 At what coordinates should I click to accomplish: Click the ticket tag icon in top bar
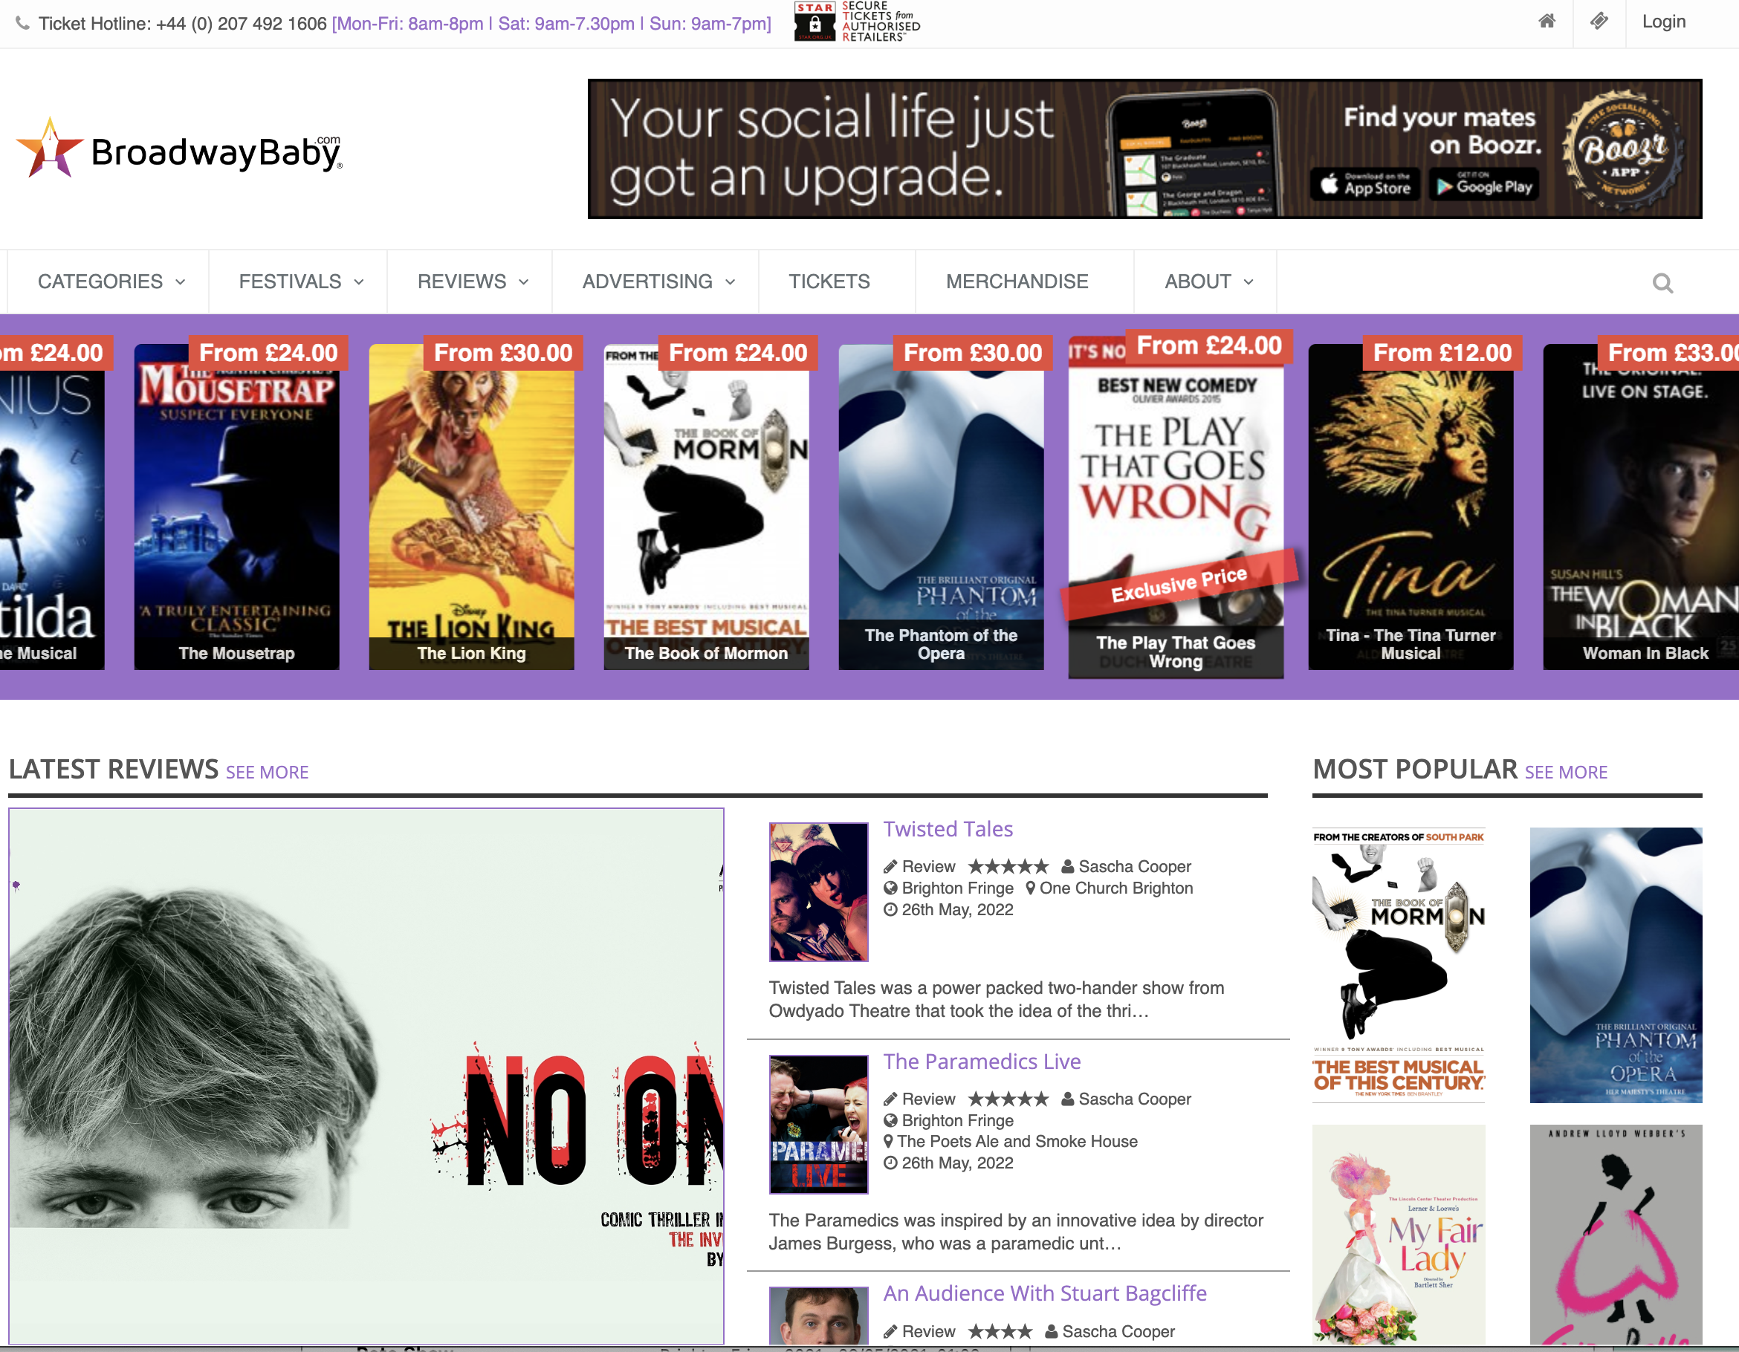(x=1599, y=22)
